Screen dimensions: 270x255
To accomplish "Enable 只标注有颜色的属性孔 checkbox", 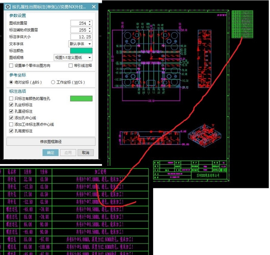I will click(11, 99).
